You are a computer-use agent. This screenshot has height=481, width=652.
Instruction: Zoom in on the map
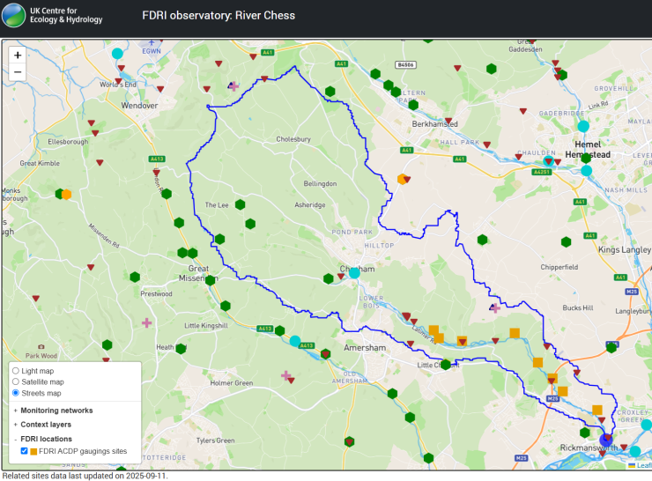pos(18,55)
